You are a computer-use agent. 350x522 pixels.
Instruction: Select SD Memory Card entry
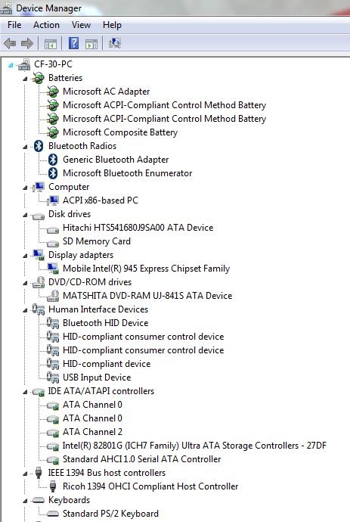(97, 241)
